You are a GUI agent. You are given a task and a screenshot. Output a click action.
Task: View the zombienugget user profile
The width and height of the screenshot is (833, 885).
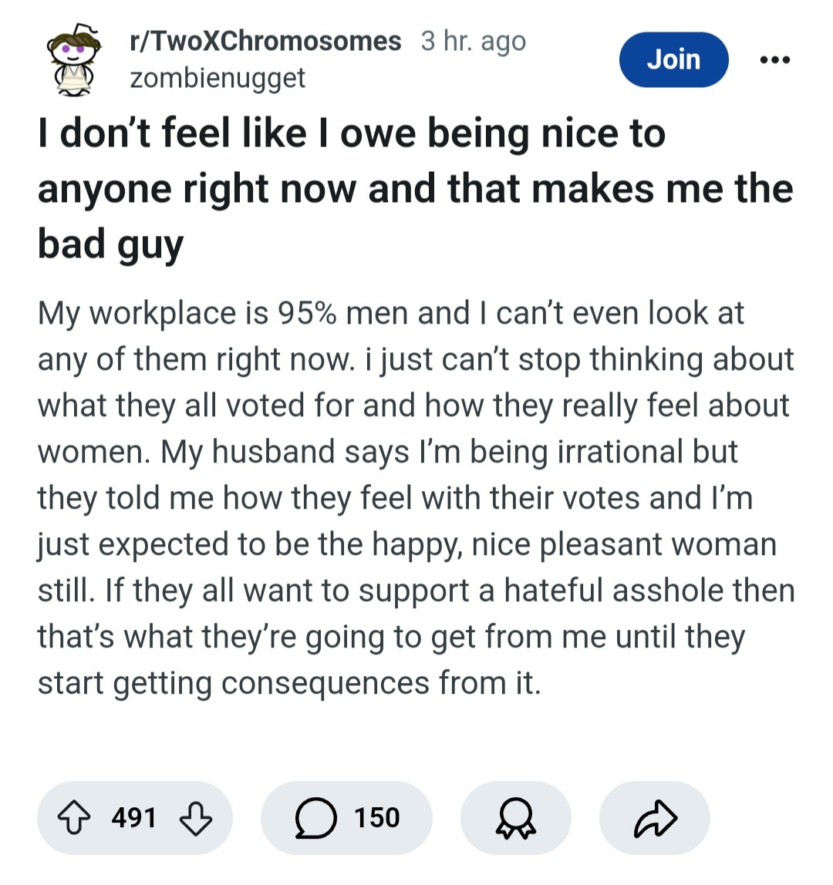coord(218,78)
